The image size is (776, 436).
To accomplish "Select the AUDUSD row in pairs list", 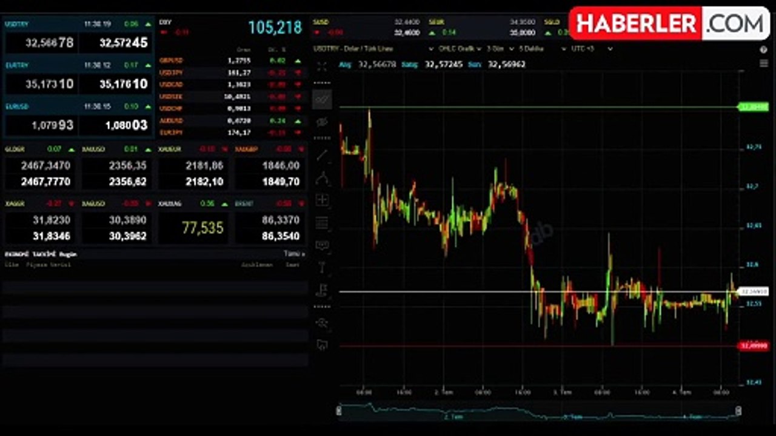I will click(x=230, y=121).
